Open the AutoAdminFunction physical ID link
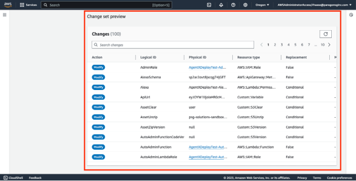 (x=208, y=147)
